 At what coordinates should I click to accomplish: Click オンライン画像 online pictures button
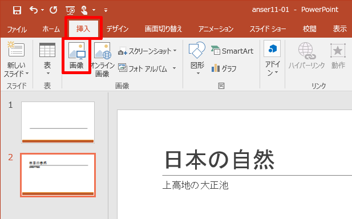tap(102, 60)
